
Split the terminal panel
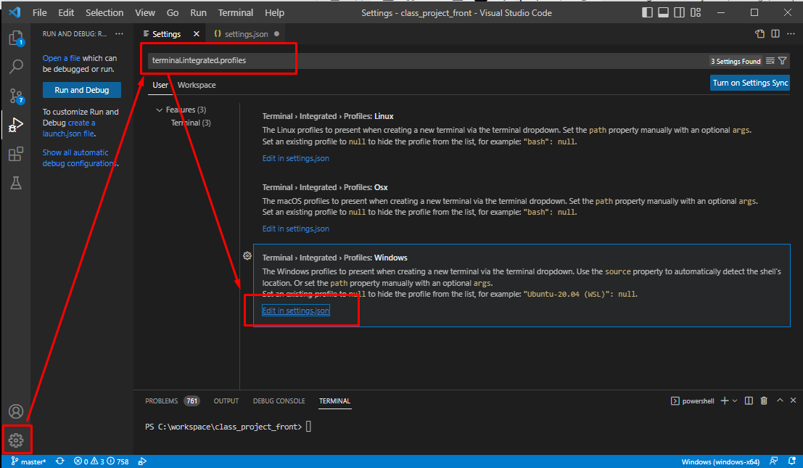coord(749,401)
